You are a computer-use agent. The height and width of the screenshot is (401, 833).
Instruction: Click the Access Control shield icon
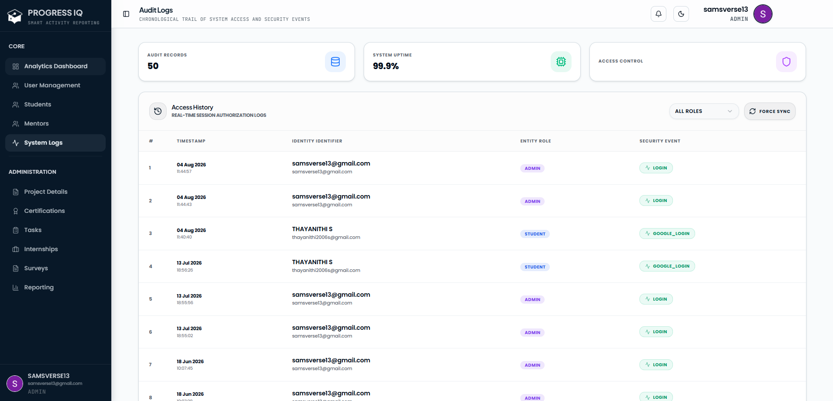(786, 62)
